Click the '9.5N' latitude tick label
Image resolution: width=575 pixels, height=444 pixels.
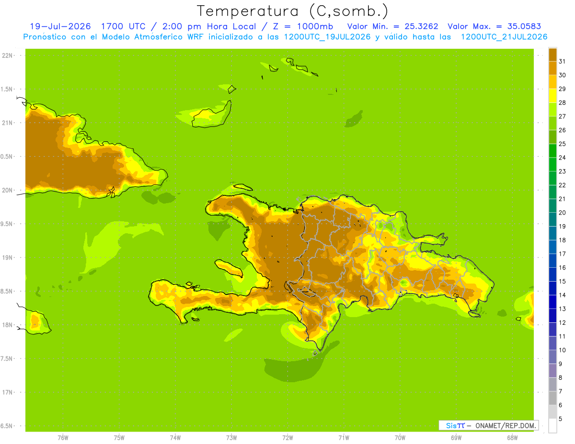pyautogui.click(x=7, y=224)
